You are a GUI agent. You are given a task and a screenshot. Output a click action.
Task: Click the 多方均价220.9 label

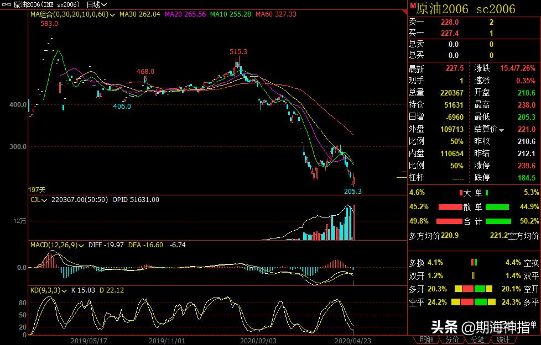pyautogui.click(x=434, y=236)
